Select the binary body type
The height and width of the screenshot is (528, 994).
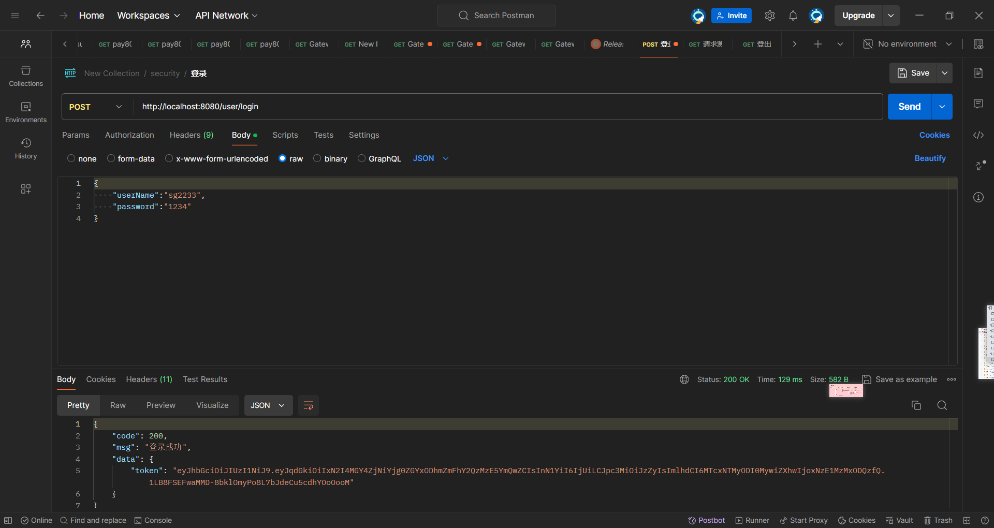[x=317, y=158]
